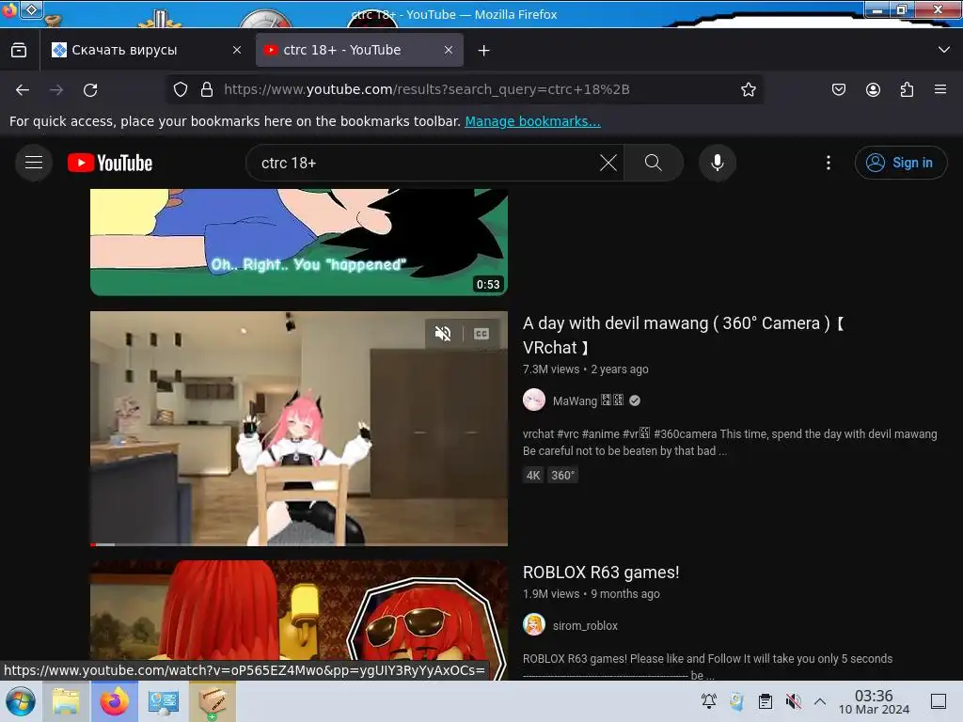Viewport: 963px width, 722px height.
Task: Open YouTube settings three-dot menu
Action: click(829, 163)
